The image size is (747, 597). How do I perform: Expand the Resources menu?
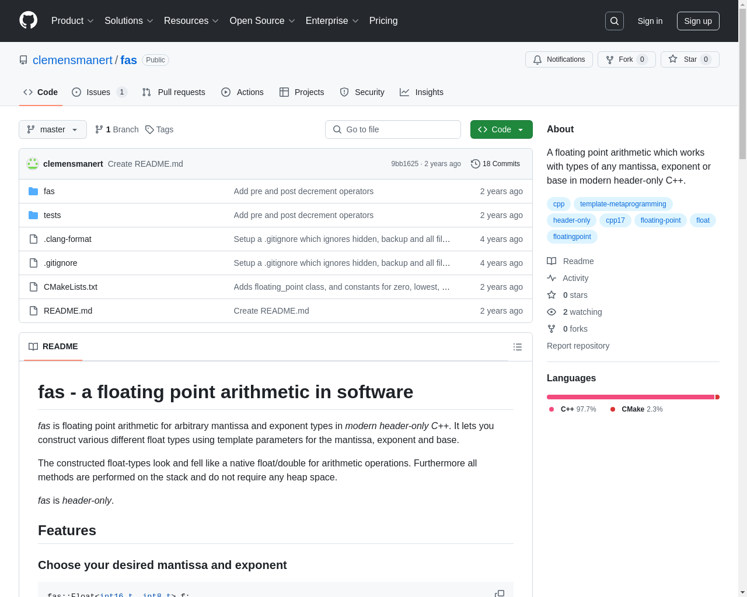[191, 21]
